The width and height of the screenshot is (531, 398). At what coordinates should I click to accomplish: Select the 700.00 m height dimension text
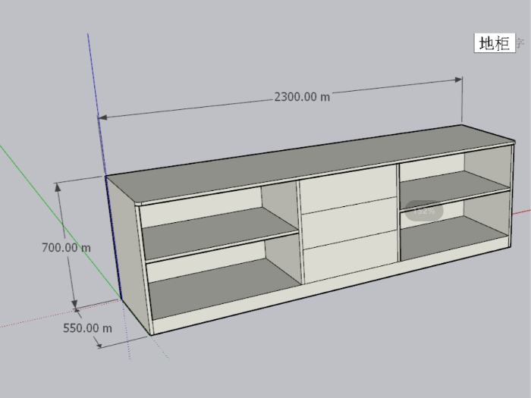(x=66, y=247)
